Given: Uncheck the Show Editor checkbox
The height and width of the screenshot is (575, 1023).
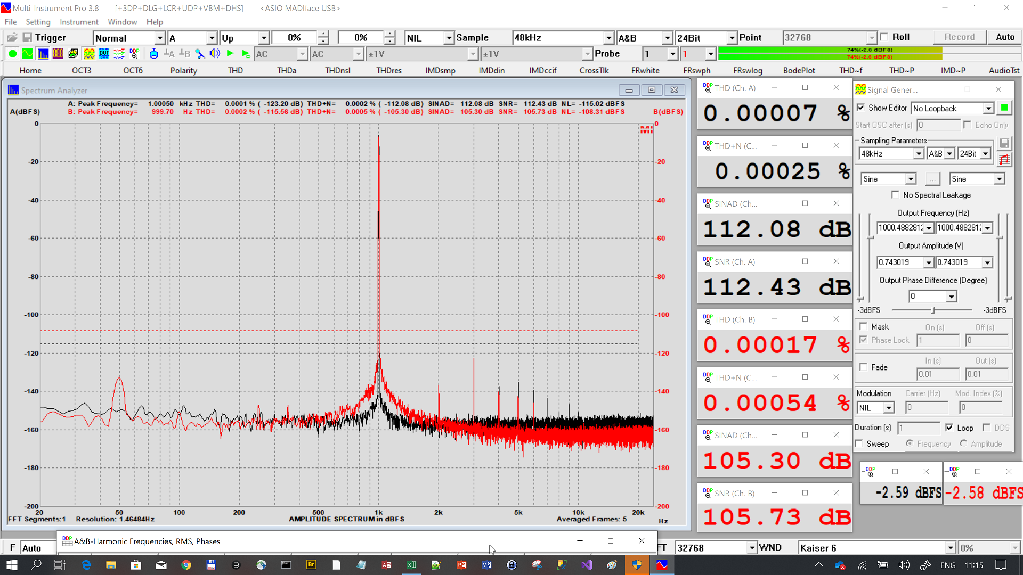Looking at the screenshot, I should click(860, 108).
